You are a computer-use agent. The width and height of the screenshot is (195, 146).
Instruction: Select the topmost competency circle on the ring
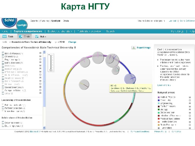98,58
